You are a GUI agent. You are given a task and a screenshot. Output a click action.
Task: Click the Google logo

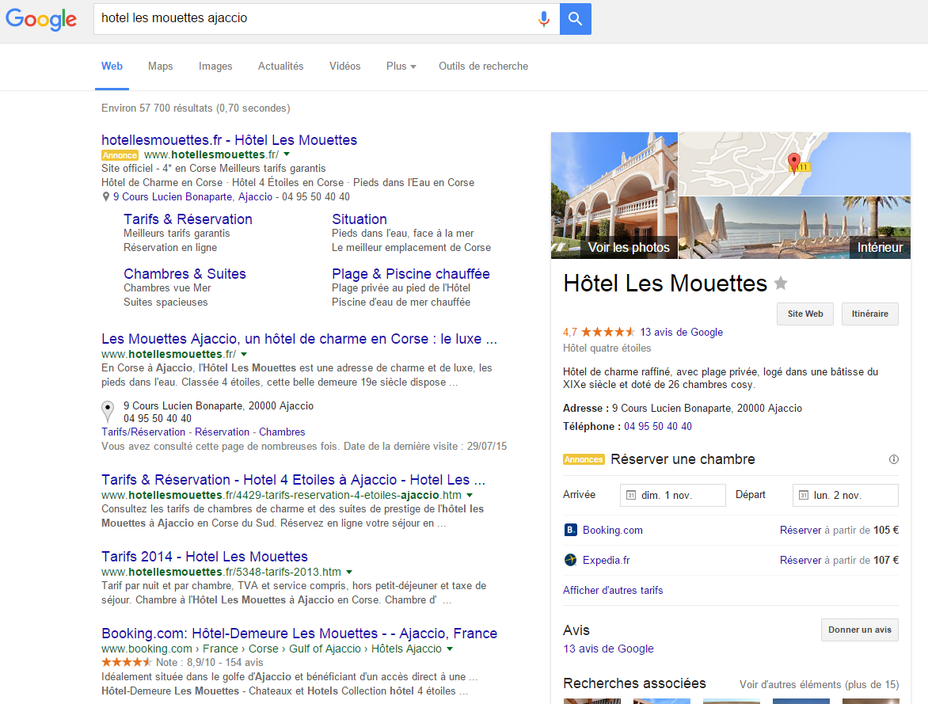tap(41, 20)
